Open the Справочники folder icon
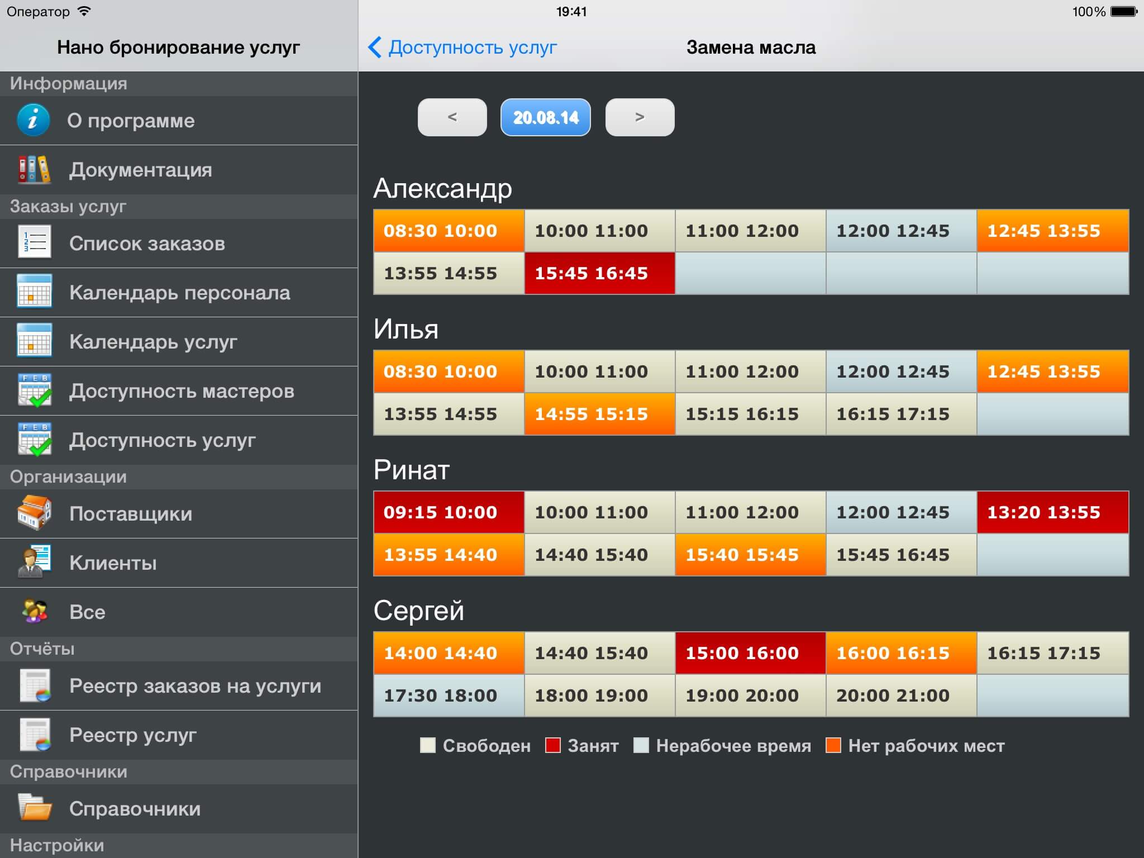 click(35, 808)
